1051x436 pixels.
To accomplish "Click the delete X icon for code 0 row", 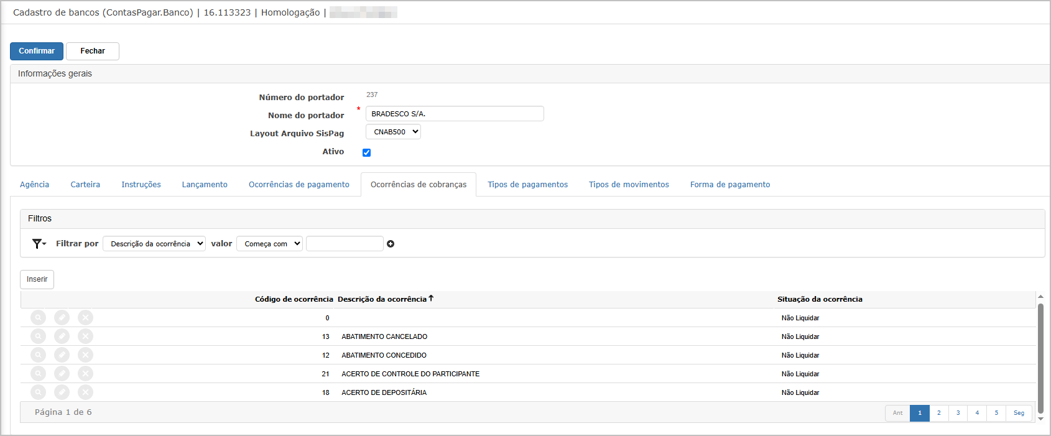I will 85,318.
